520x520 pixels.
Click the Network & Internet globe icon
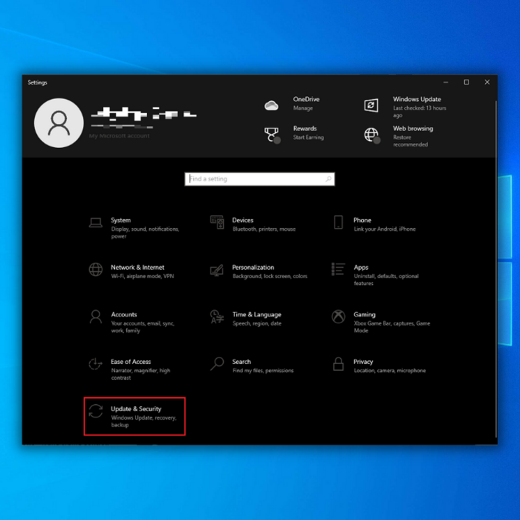point(95,269)
